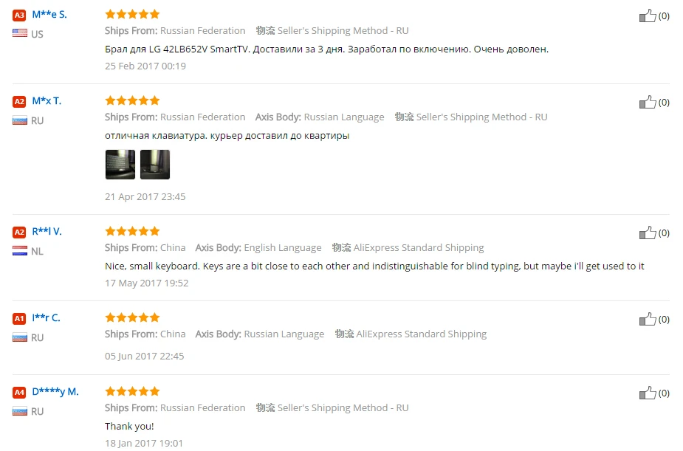683x451 pixels.
Task: Open reviewer profile D****y M.
Action: click(55, 392)
